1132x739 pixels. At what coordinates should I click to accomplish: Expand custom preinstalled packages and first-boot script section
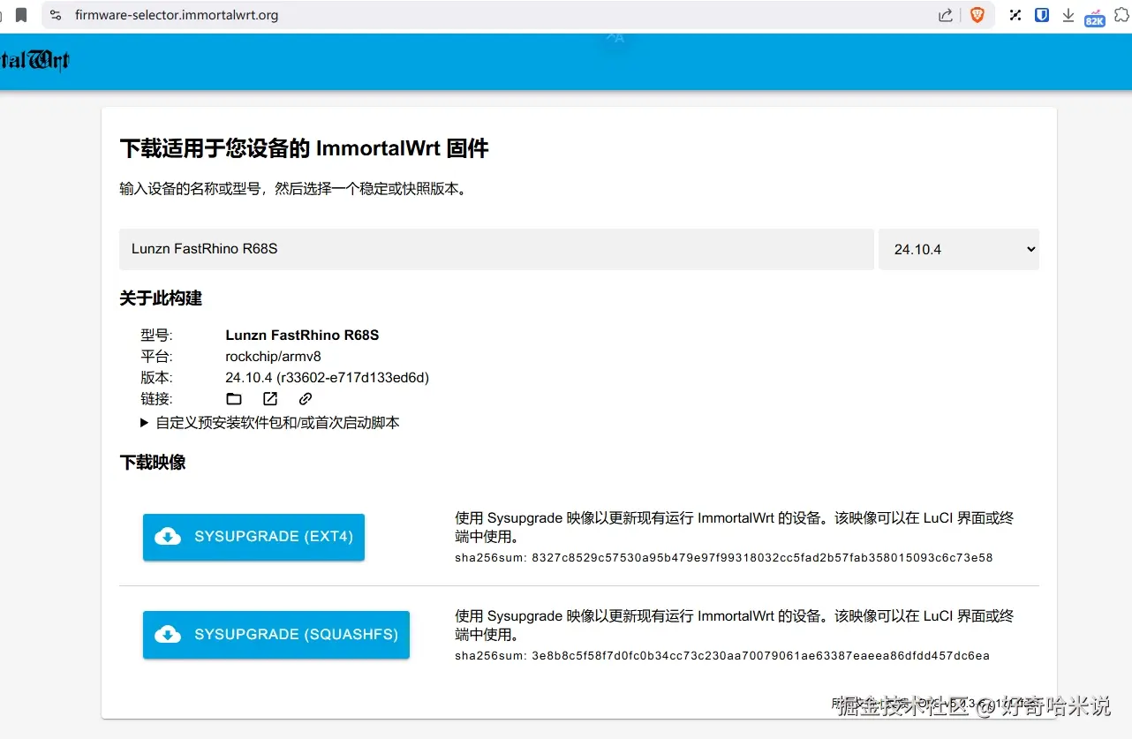270,423
